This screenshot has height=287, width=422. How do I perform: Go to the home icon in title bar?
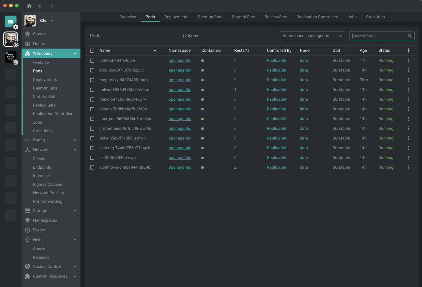point(29,6)
